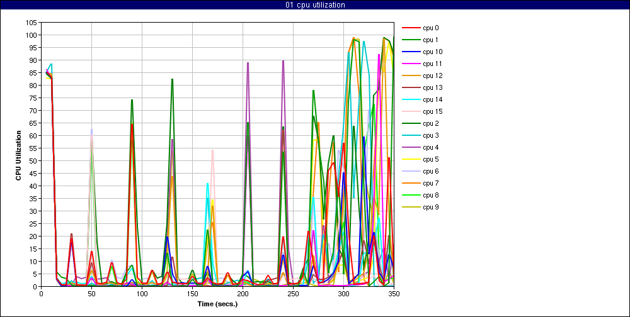
Task: Select the cpu 13 legend label
Action: click(432, 87)
